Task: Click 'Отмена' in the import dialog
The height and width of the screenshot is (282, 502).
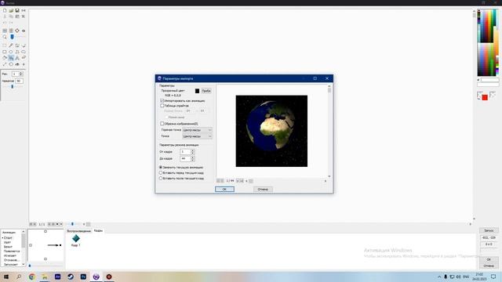Action: point(263,190)
